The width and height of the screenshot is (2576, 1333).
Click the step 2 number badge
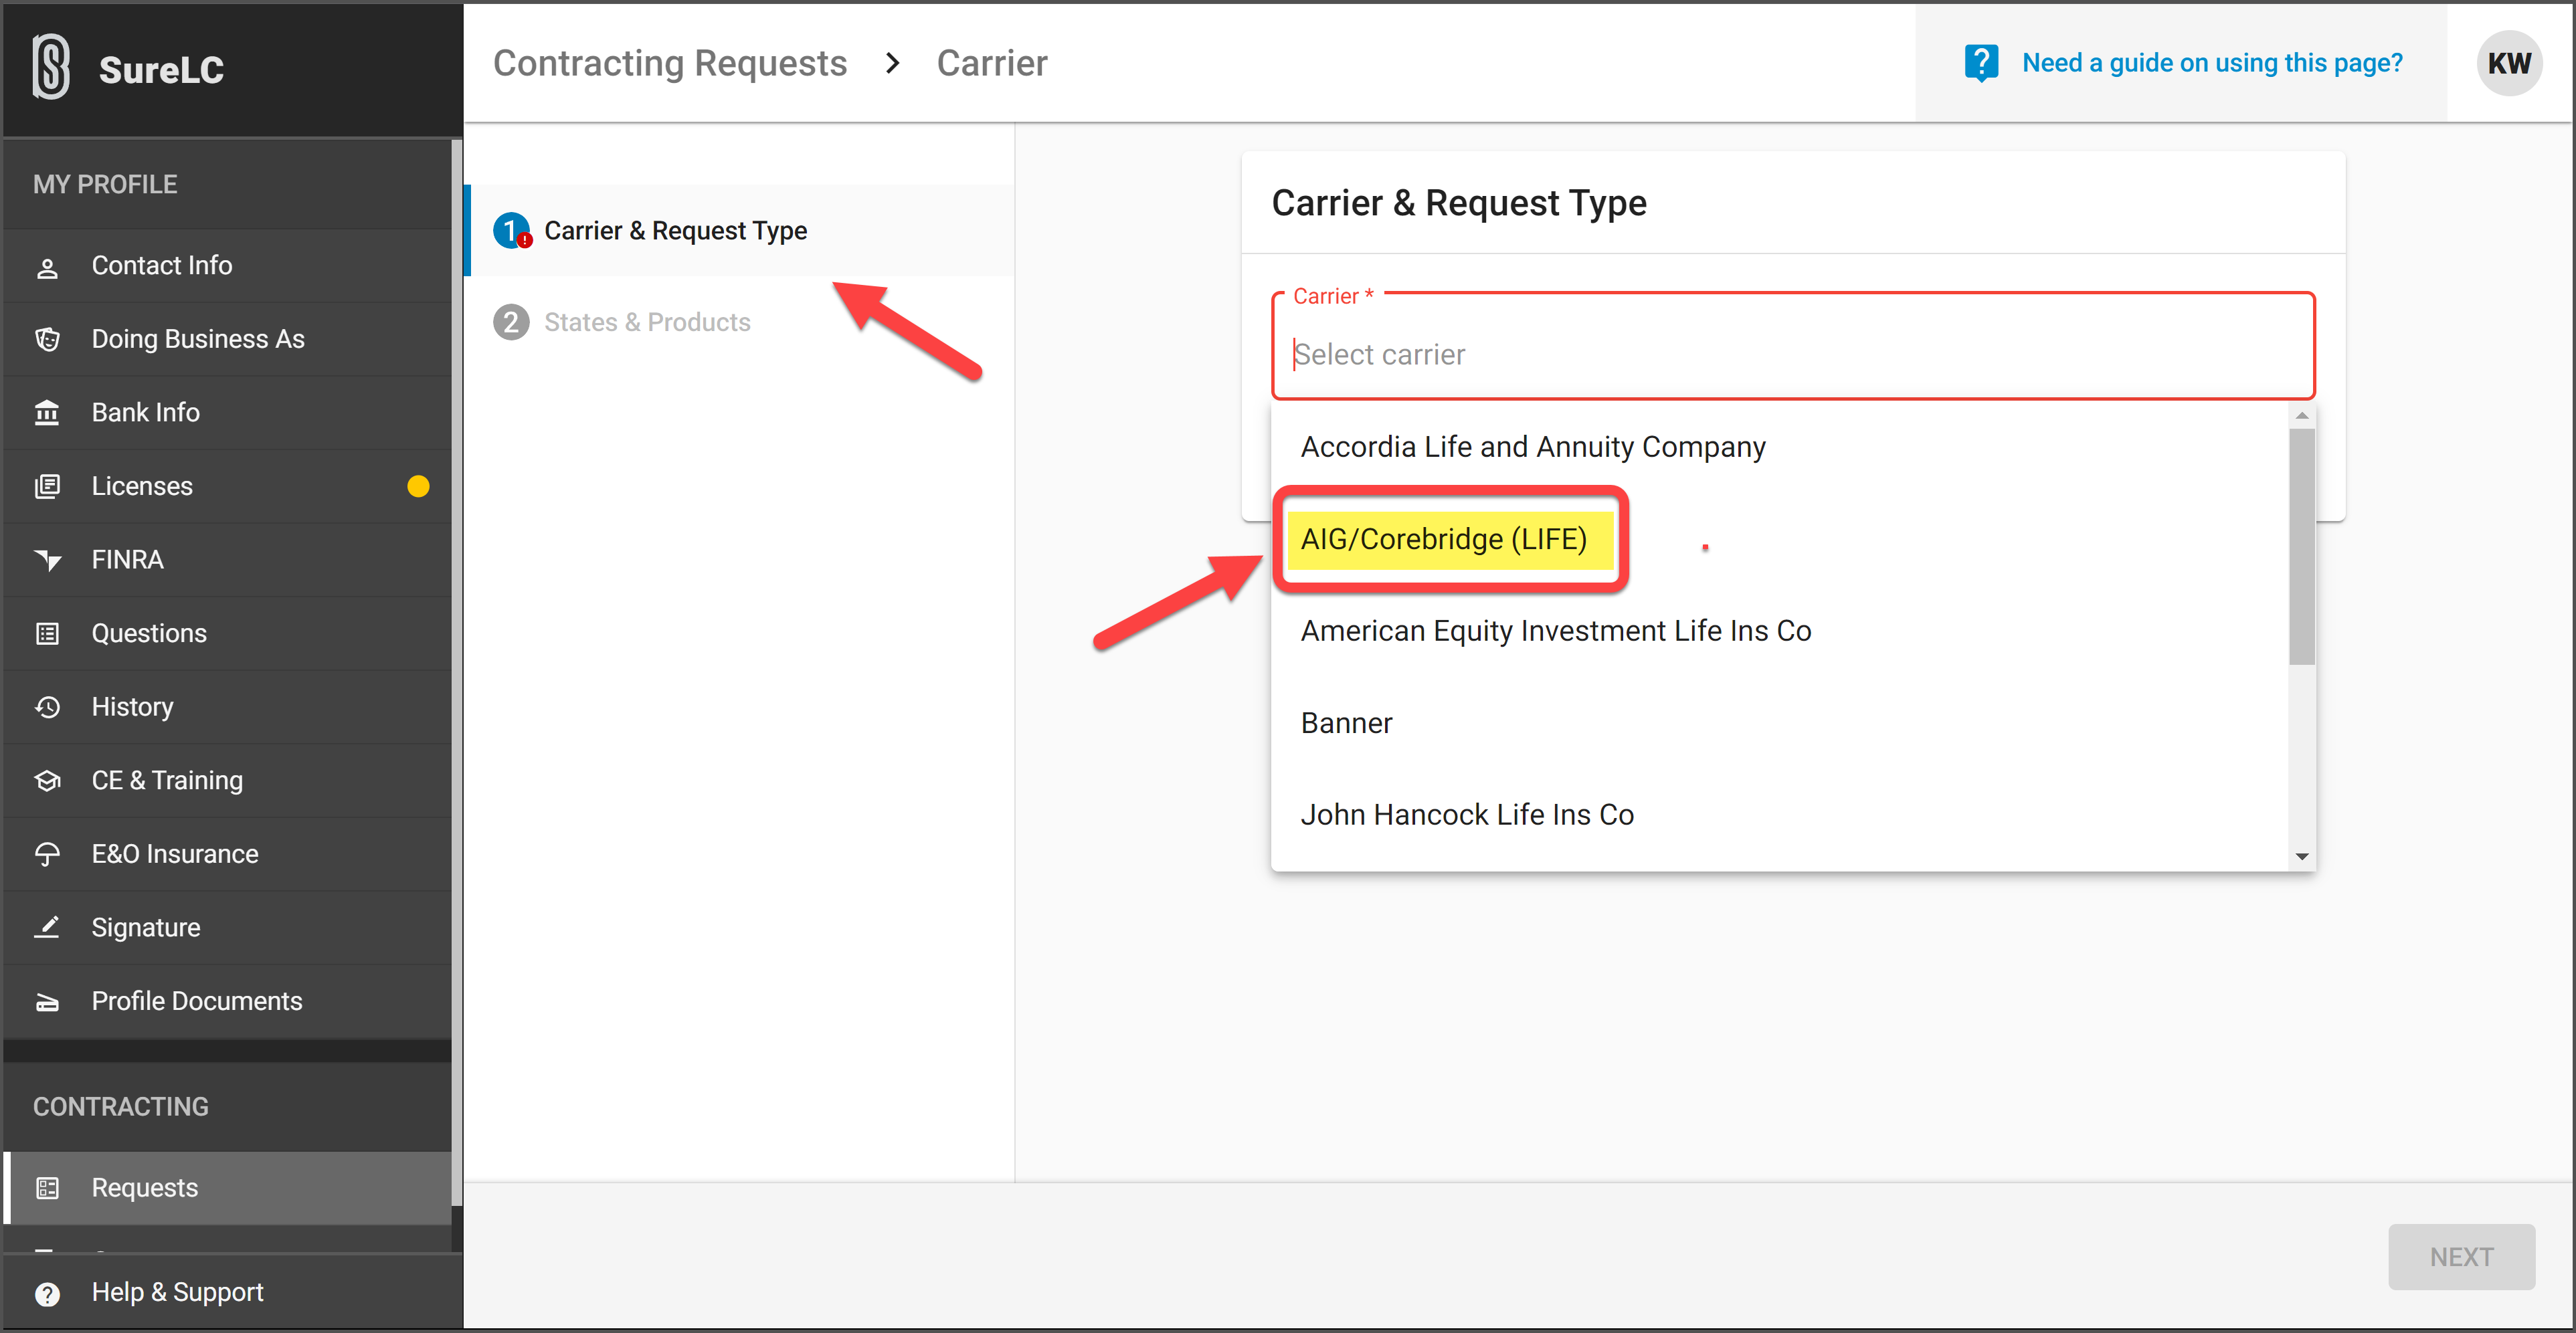click(511, 322)
